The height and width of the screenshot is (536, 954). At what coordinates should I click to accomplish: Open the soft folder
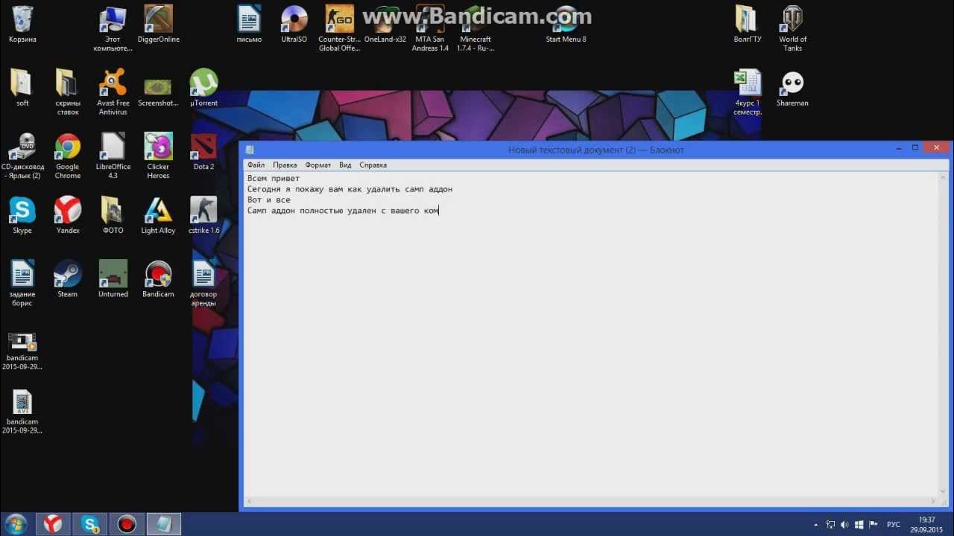[22, 88]
